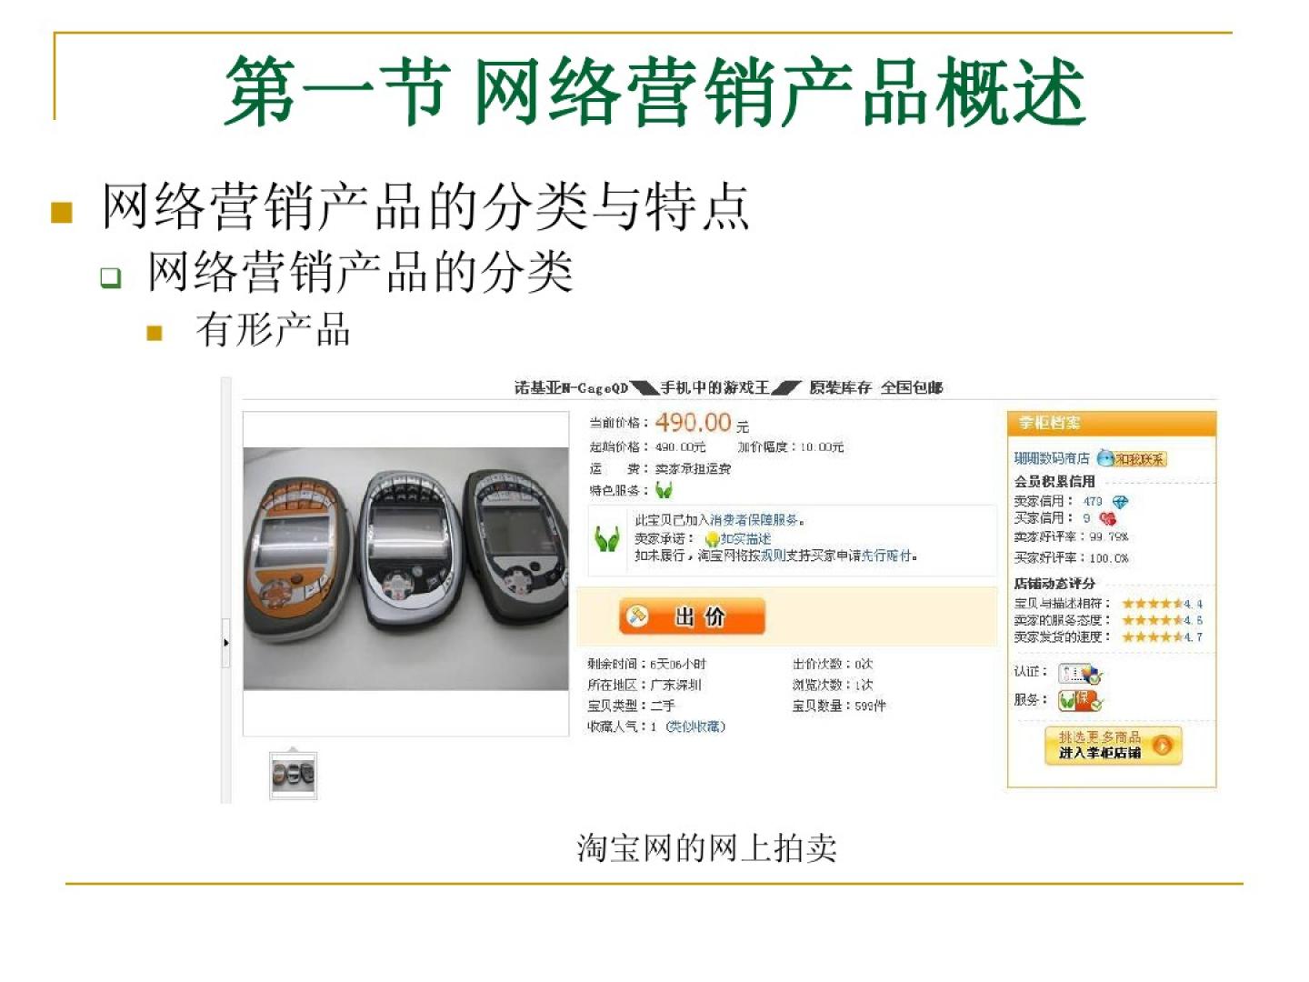This screenshot has width=1309, height=982.
Task: Open the 类似收藏 link
Action: (x=695, y=726)
